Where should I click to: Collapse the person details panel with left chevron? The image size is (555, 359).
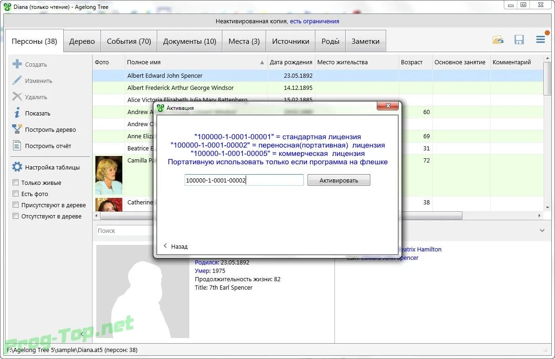[82, 334]
